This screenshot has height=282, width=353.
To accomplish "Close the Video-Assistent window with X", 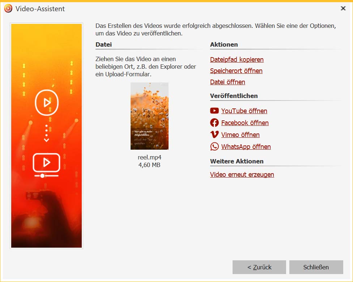I will click(343, 8).
